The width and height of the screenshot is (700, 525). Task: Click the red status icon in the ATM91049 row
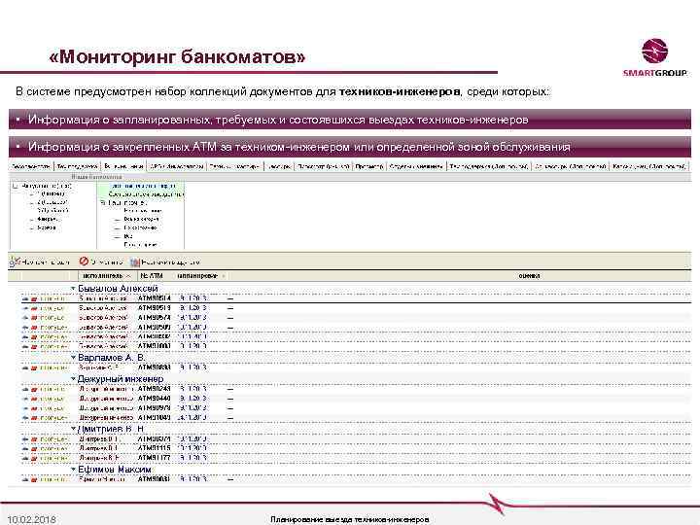tap(34, 418)
